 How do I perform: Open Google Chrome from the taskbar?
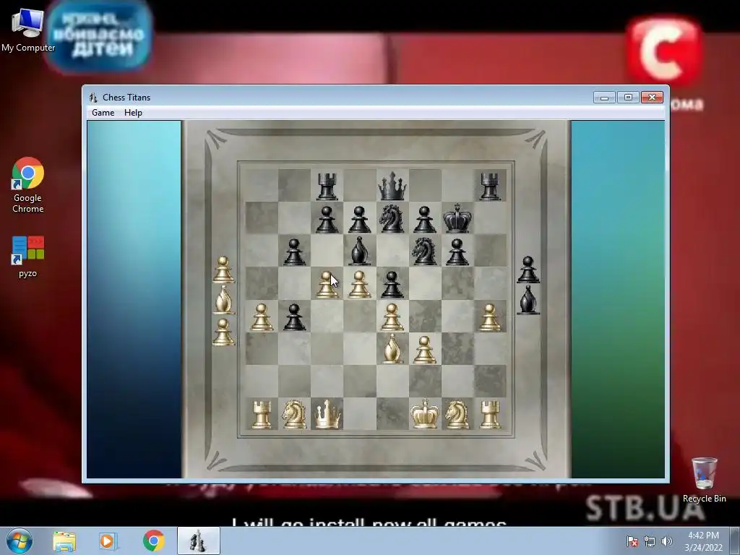[153, 541]
